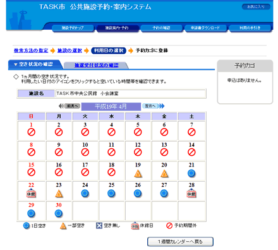Click the legend icon for 休館日
The height and width of the screenshot is (250, 278).
[135, 226]
